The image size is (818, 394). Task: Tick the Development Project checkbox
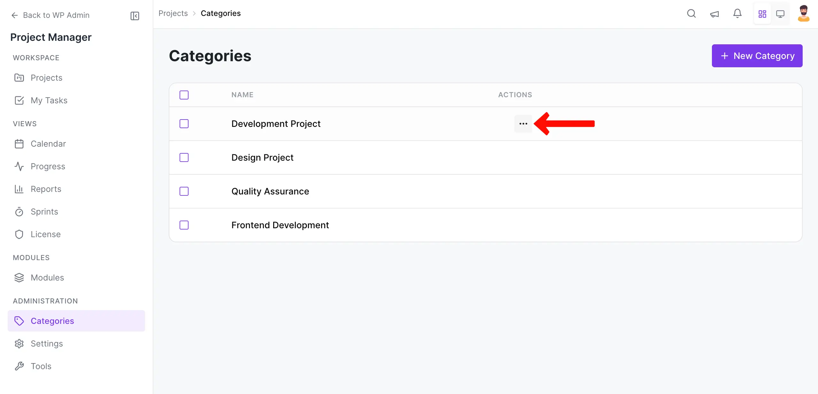pyautogui.click(x=184, y=124)
